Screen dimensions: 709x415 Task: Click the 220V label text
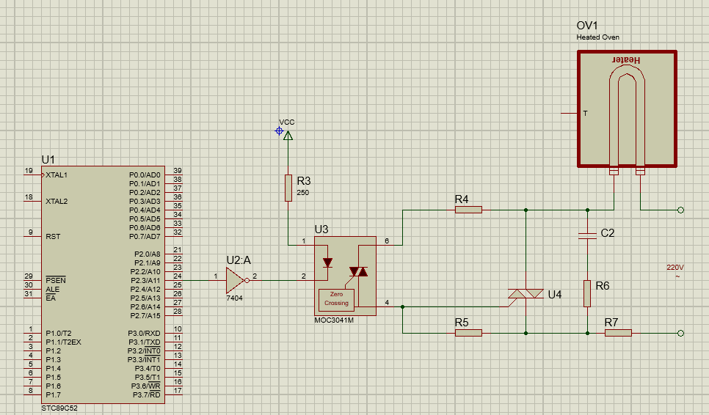(x=675, y=268)
